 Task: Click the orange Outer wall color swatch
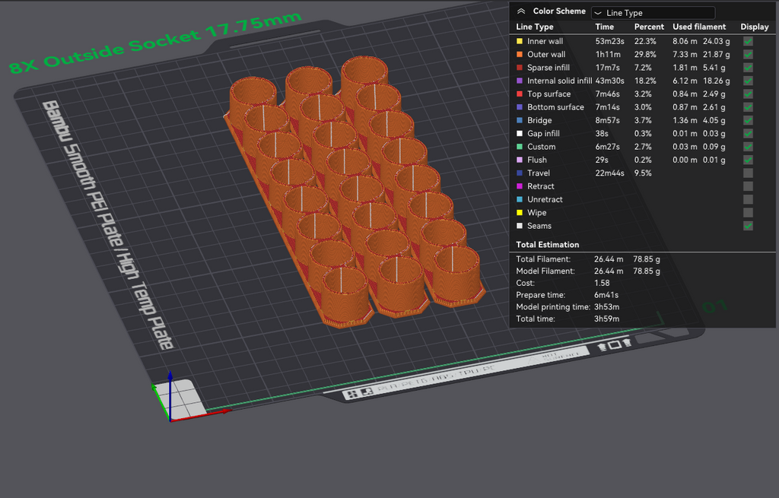click(520, 55)
